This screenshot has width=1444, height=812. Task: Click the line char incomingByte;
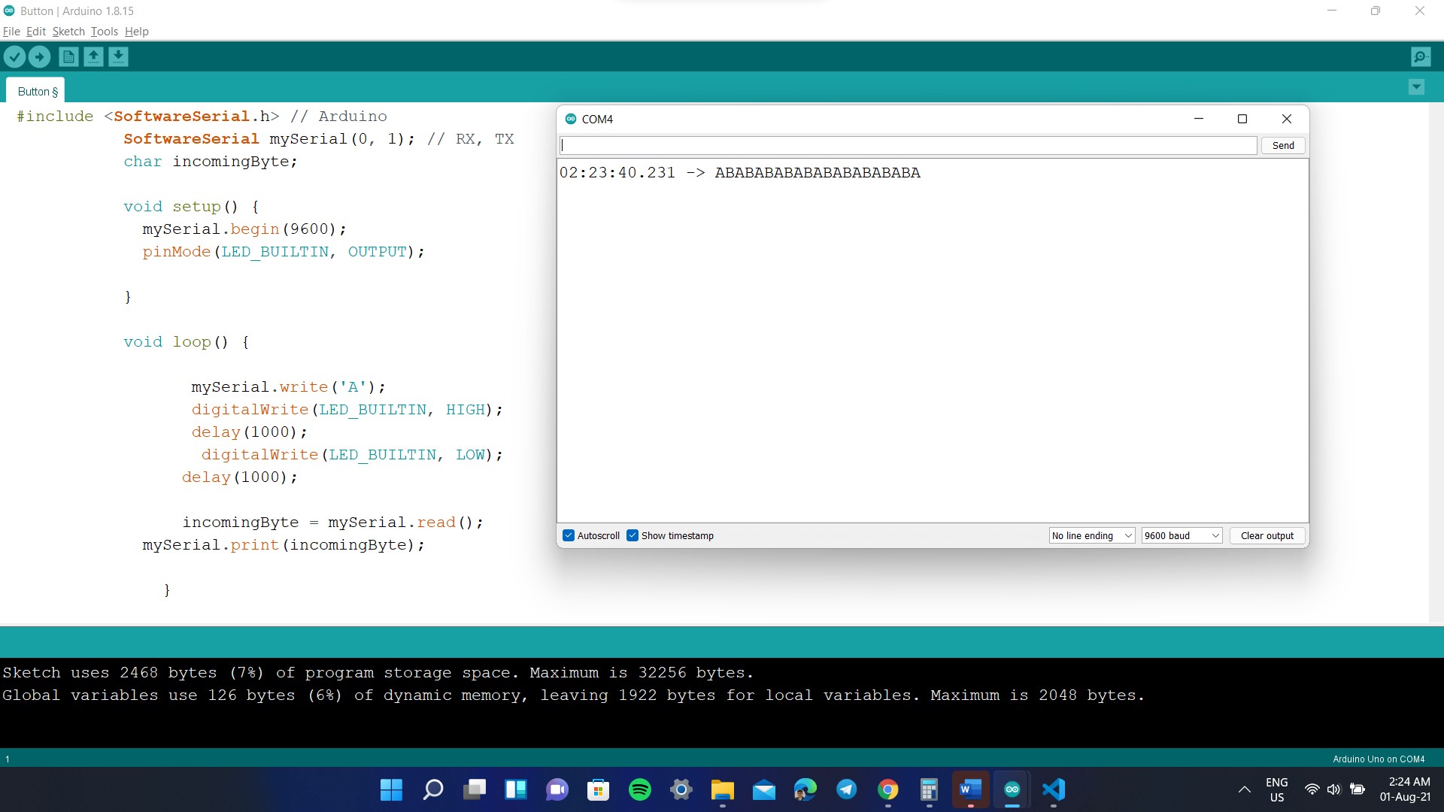211,162
